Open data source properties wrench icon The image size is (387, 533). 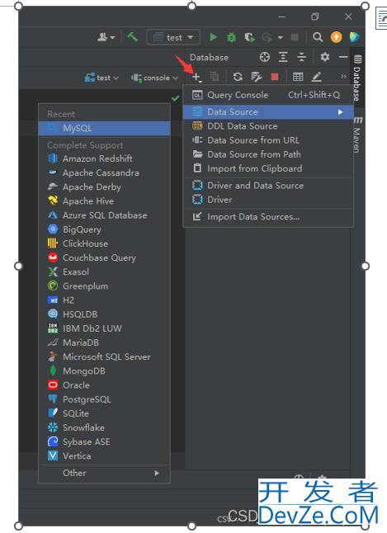pos(256,77)
